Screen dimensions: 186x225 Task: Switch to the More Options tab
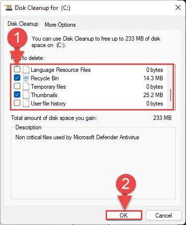tap(60, 25)
